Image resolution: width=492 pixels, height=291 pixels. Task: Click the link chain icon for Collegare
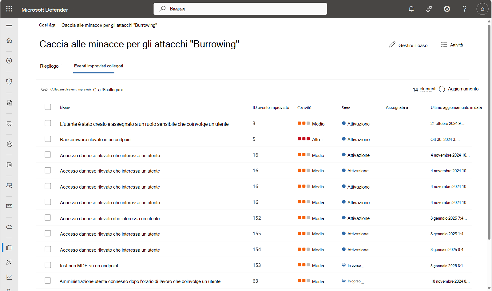(x=44, y=89)
